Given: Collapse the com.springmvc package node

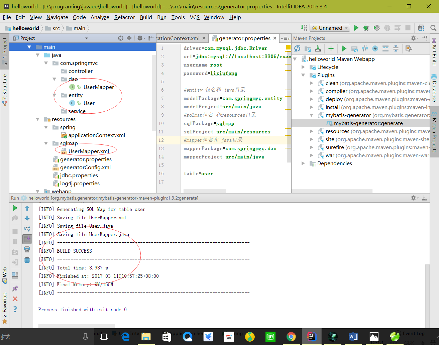Looking at the screenshot, I should 46,63.
